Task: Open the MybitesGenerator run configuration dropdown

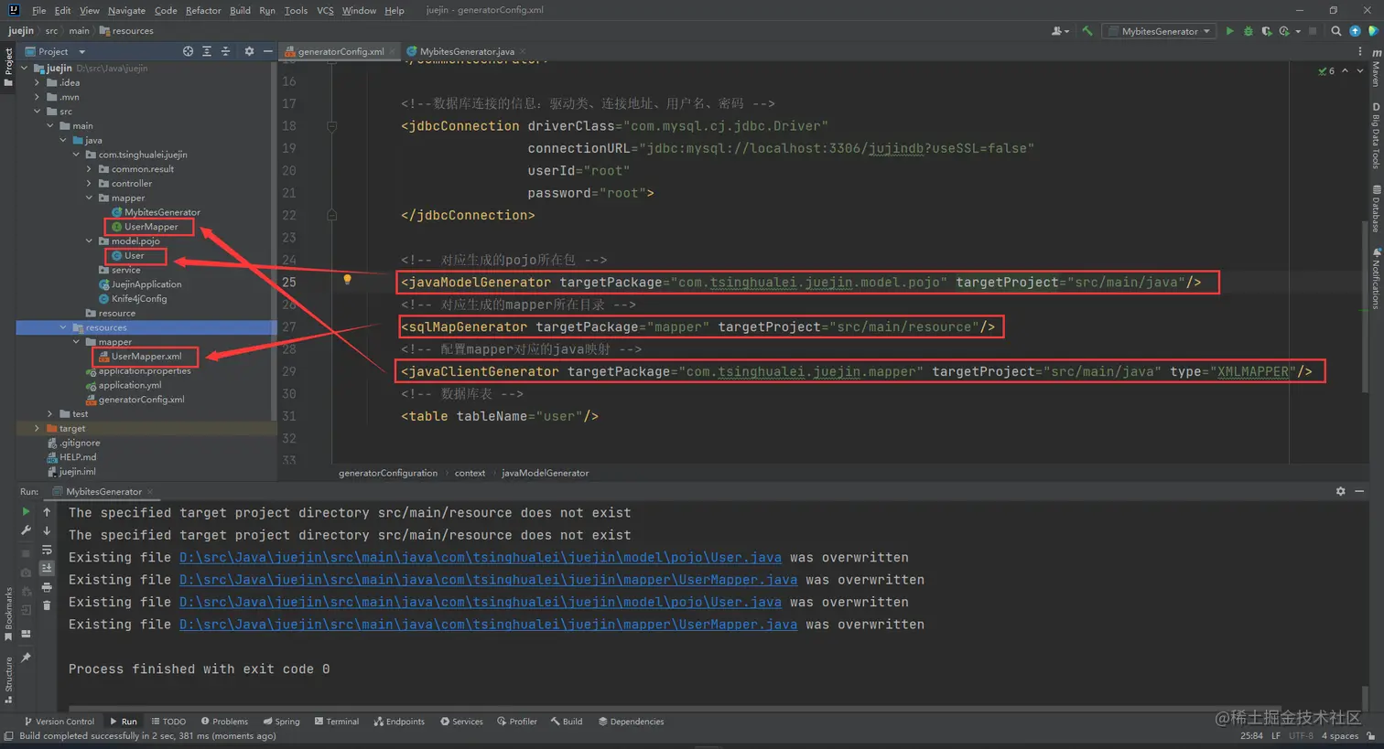Action: click(x=1160, y=31)
